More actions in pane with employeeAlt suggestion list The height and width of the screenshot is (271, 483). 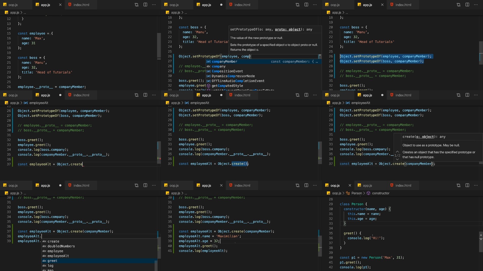[154, 185]
